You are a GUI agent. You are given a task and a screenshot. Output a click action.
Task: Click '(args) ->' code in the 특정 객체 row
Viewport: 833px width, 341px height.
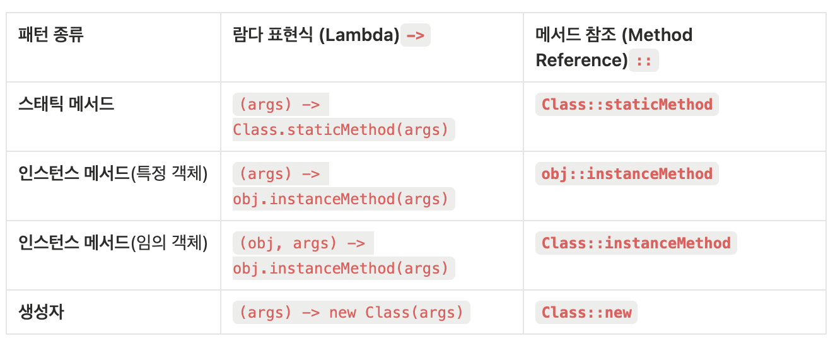[x=280, y=174]
